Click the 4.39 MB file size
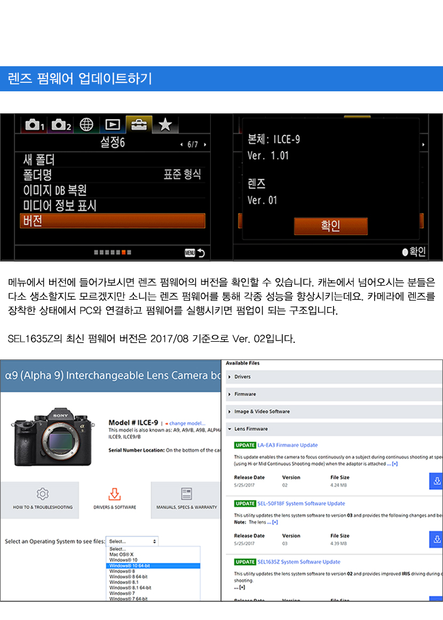Image resolution: width=443 pixels, height=620 pixels. [339, 544]
